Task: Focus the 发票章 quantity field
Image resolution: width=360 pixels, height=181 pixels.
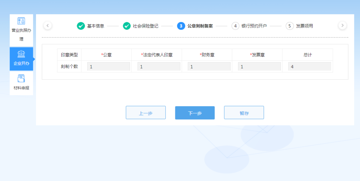Action: 259,67
